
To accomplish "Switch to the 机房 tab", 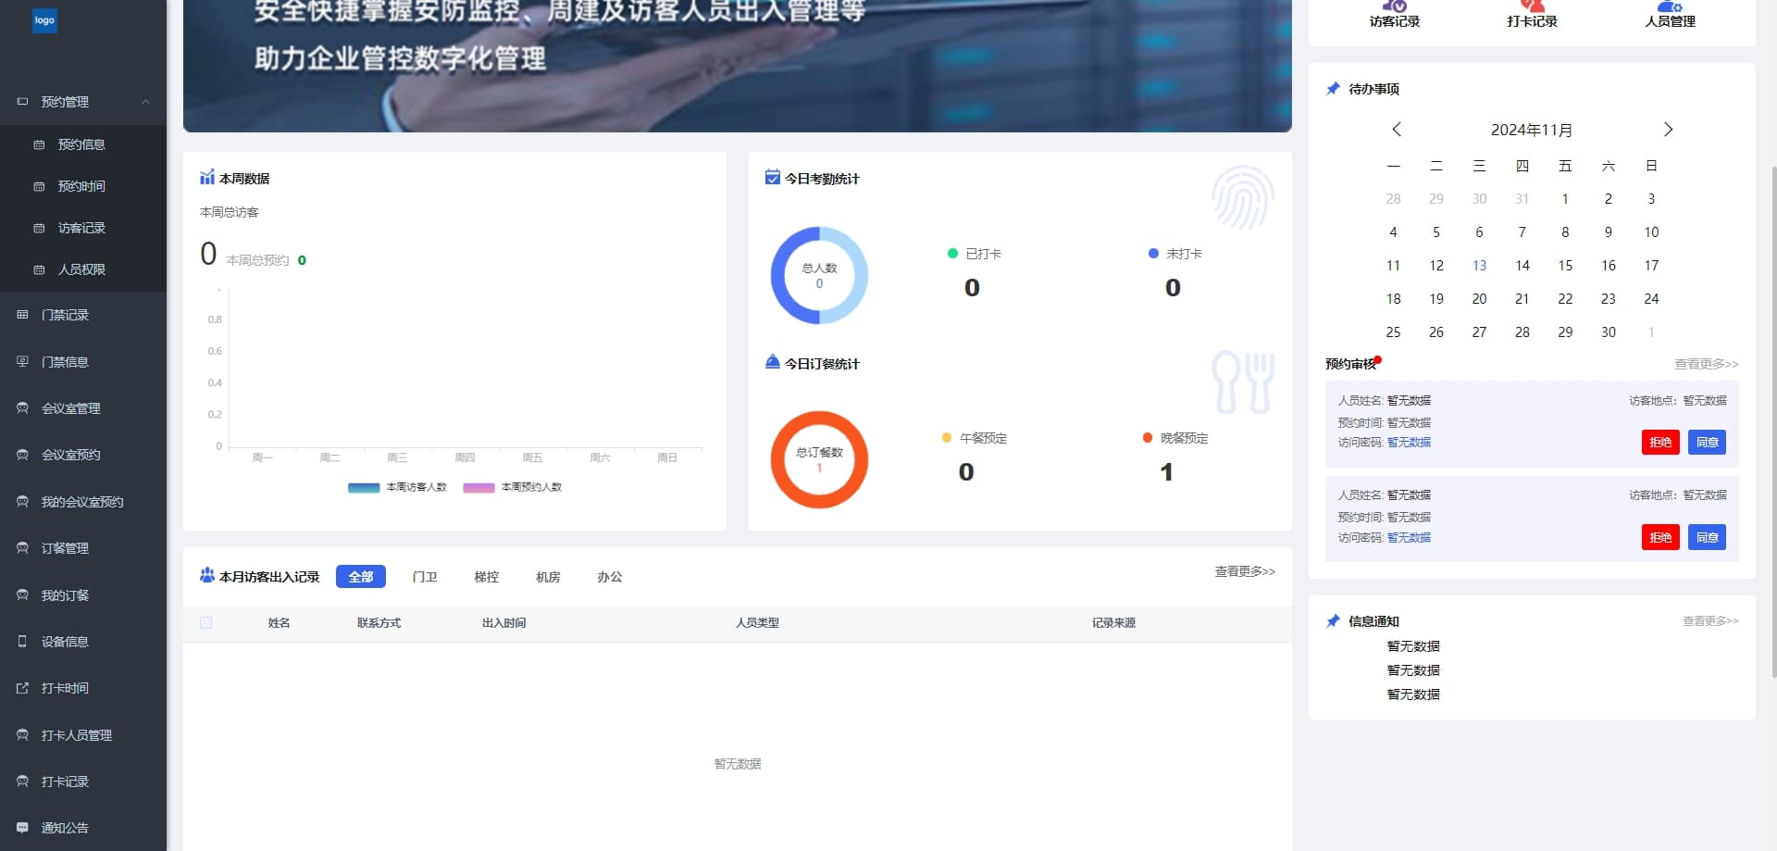I will 548,577.
